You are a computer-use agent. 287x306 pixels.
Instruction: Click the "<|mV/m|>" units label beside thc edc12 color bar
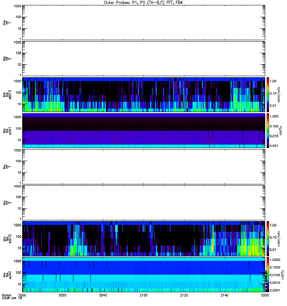point(279,239)
